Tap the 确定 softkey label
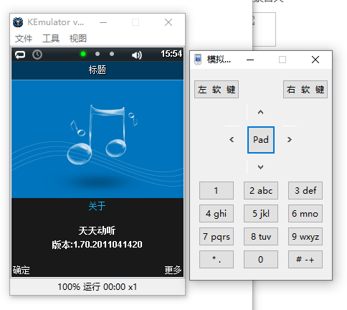 [x=21, y=270]
